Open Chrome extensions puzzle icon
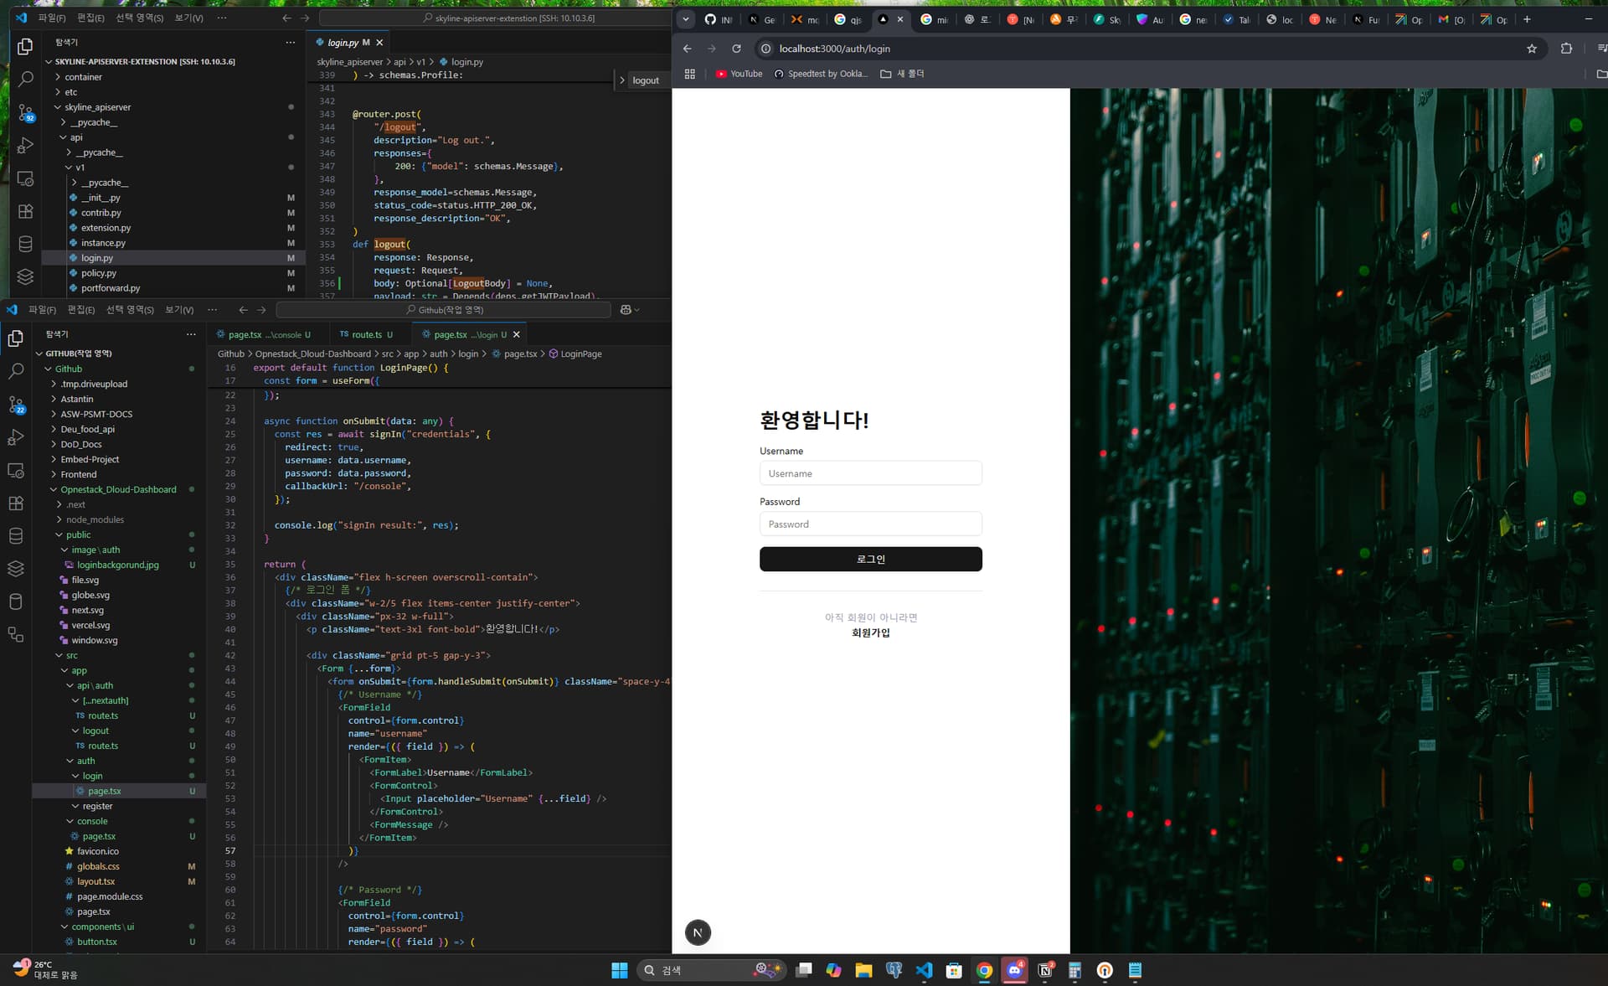The image size is (1608, 986). (x=1566, y=49)
